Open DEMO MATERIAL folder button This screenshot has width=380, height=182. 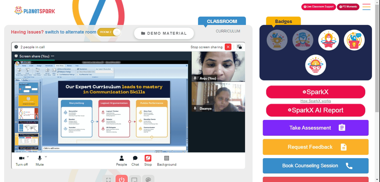[164, 33]
